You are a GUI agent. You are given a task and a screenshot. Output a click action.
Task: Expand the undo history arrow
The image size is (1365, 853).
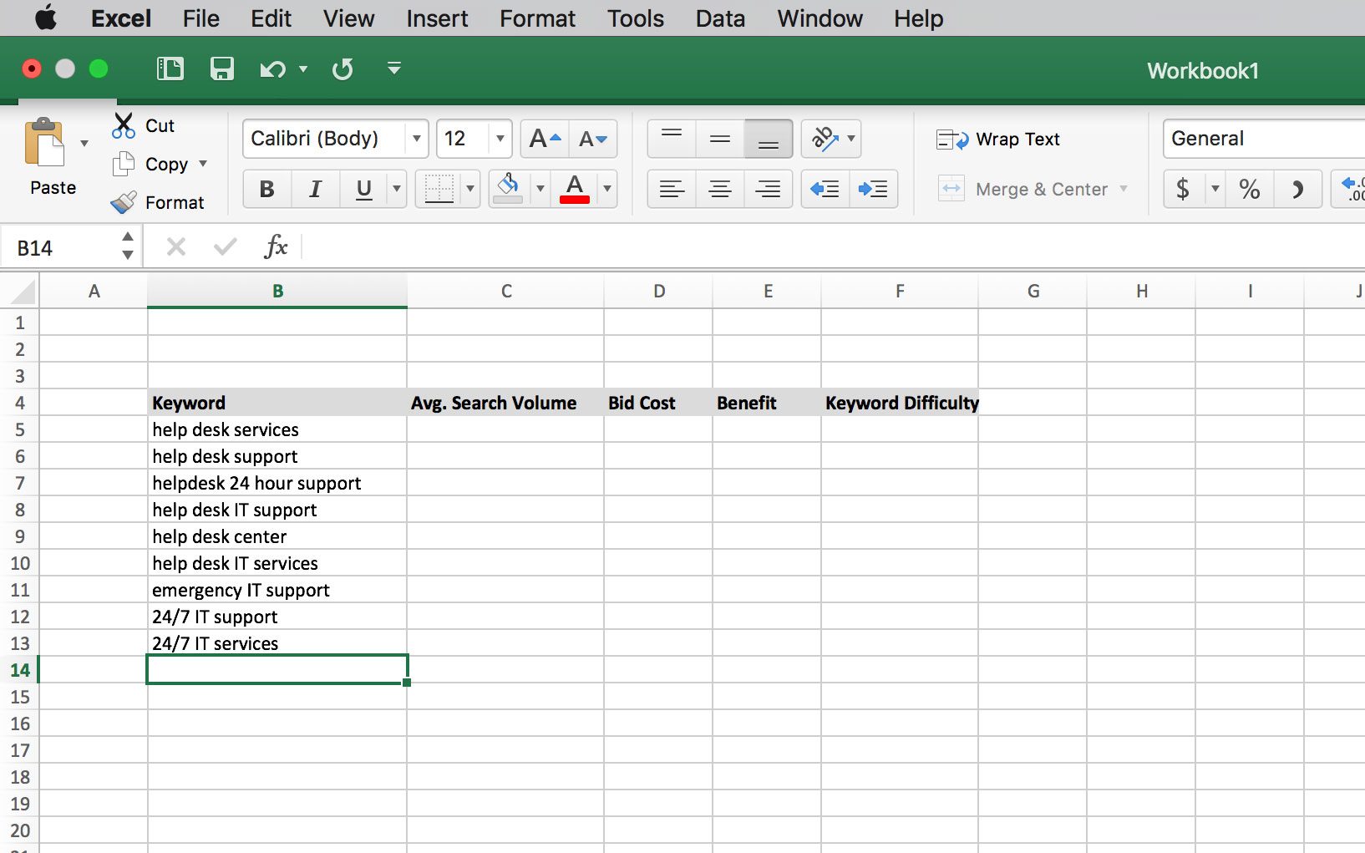pos(303,69)
